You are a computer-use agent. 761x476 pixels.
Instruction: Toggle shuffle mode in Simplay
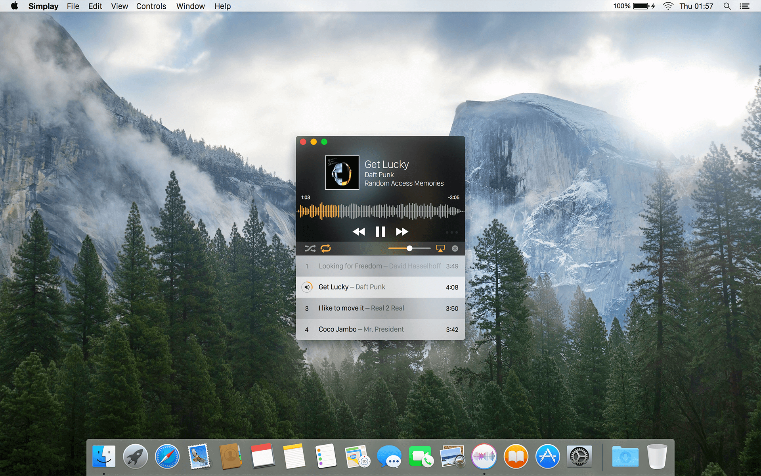click(x=310, y=249)
